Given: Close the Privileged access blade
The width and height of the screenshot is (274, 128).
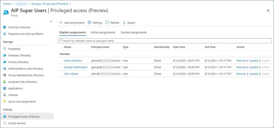Looking at the screenshot, I should [x=268, y=11].
